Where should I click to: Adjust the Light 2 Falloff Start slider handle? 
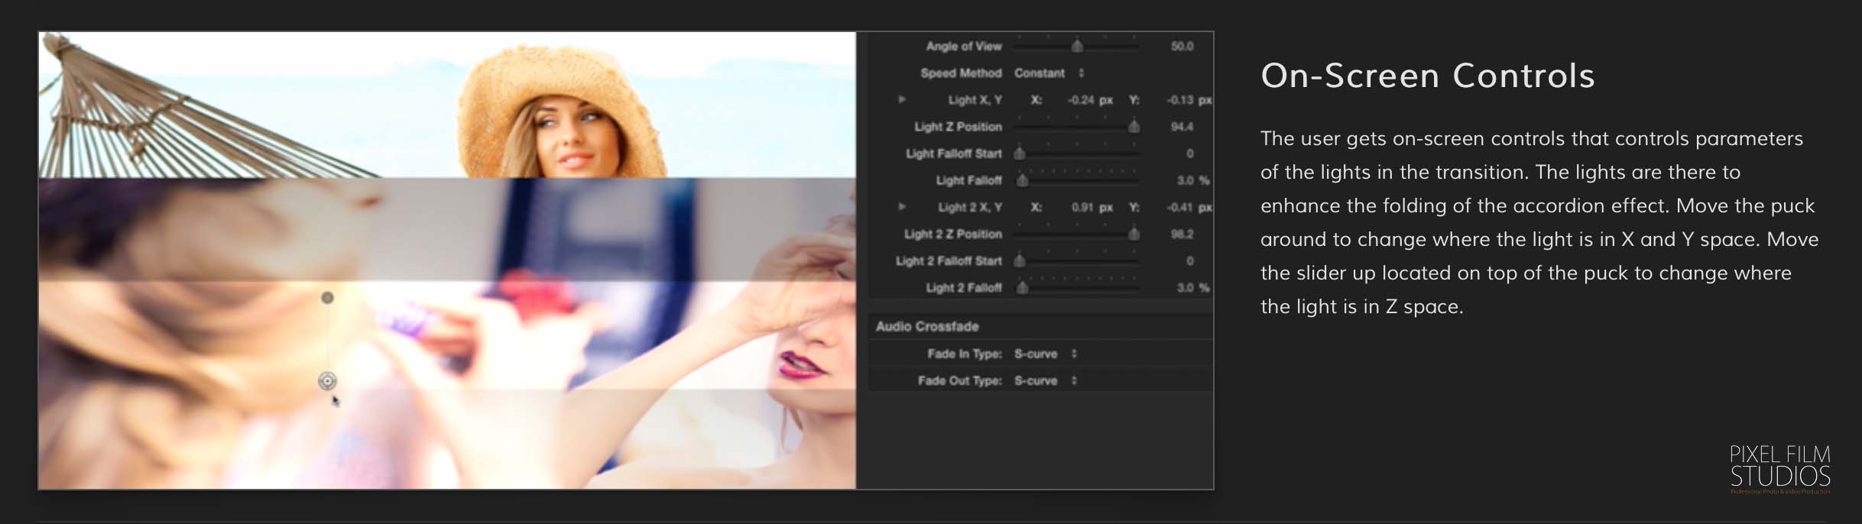tap(1019, 260)
